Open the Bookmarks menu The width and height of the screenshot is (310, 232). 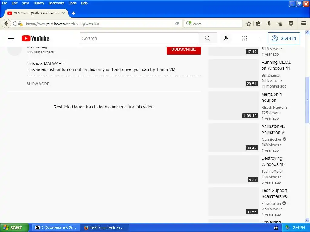(x=56, y=3)
